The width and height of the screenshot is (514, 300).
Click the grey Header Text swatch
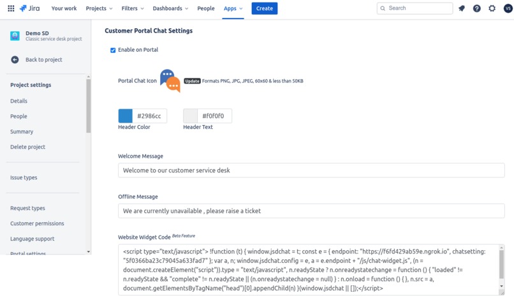pyautogui.click(x=190, y=116)
